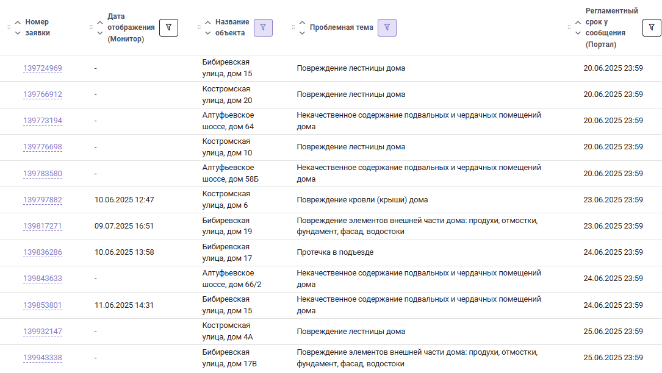Sort Регламентный срок ascending with up chevron
This screenshot has width=662, height=373.
pyautogui.click(x=578, y=23)
